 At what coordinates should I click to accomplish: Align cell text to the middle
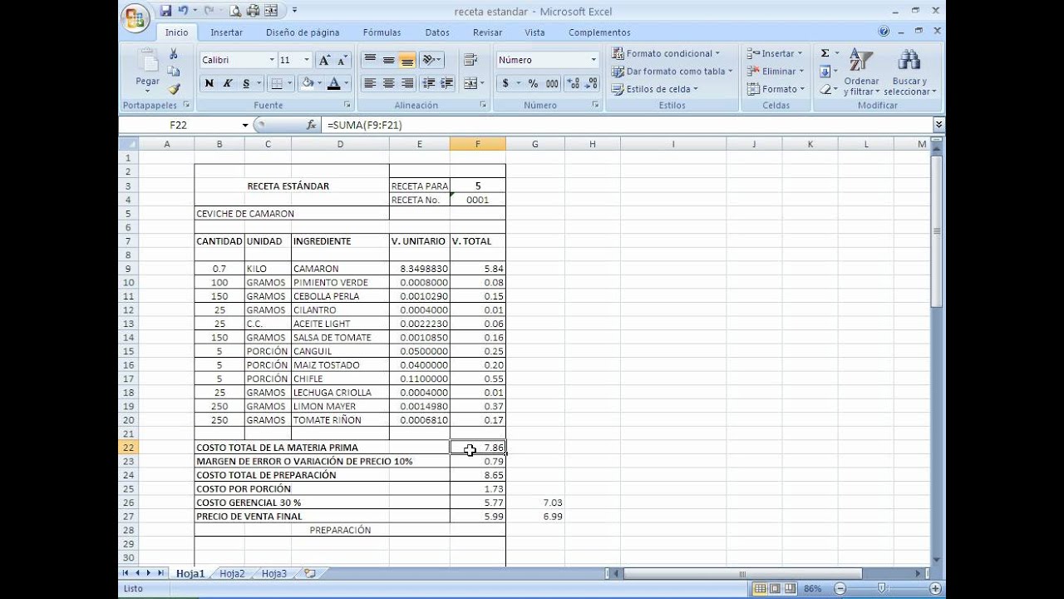point(388,60)
